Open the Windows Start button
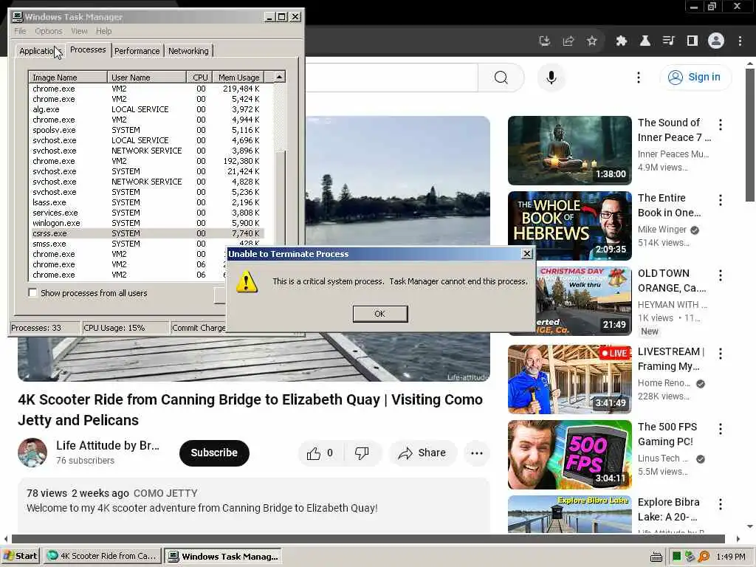The image size is (756, 567). (20, 556)
